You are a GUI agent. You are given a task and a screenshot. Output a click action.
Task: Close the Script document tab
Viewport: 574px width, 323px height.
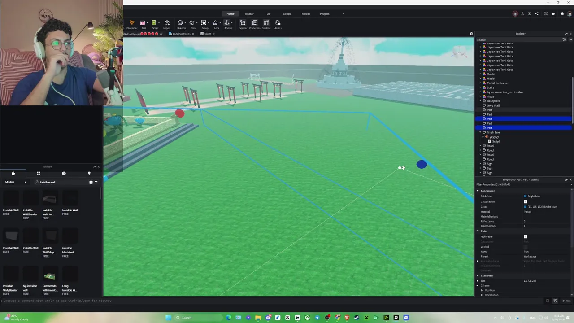click(213, 34)
